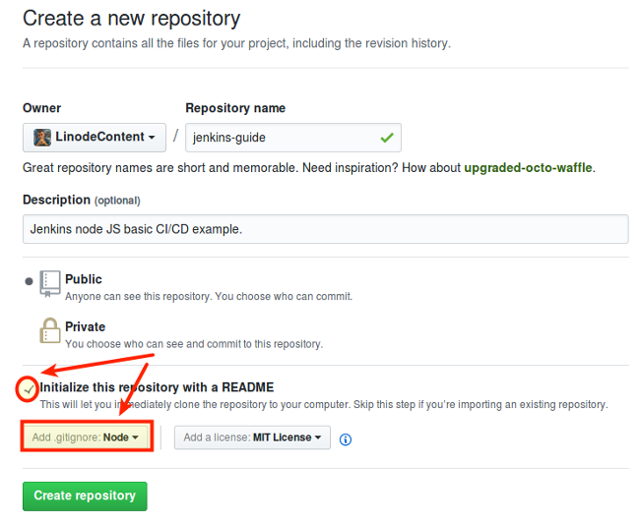This screenshot has height=524, width=640.
Task: Toggle Initialize this repository with a README checkbox
Action: [x=30, y=389]
